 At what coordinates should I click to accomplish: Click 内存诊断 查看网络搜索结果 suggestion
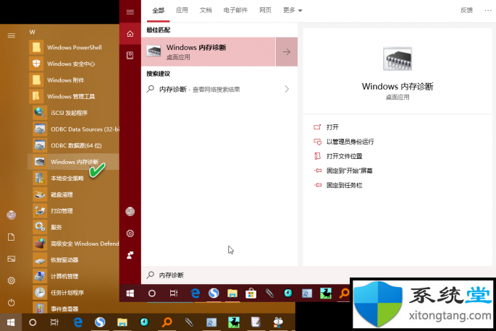tap(219, 89)
